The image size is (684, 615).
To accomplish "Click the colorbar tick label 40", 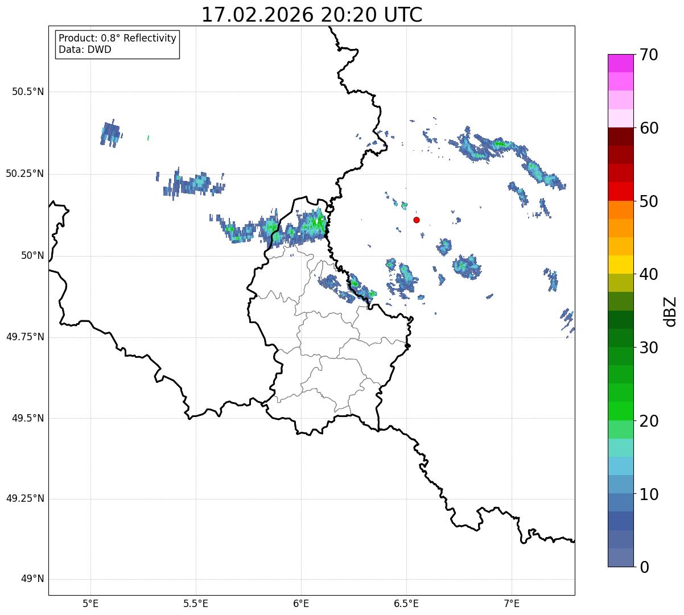I will click(x=649, y=274).
